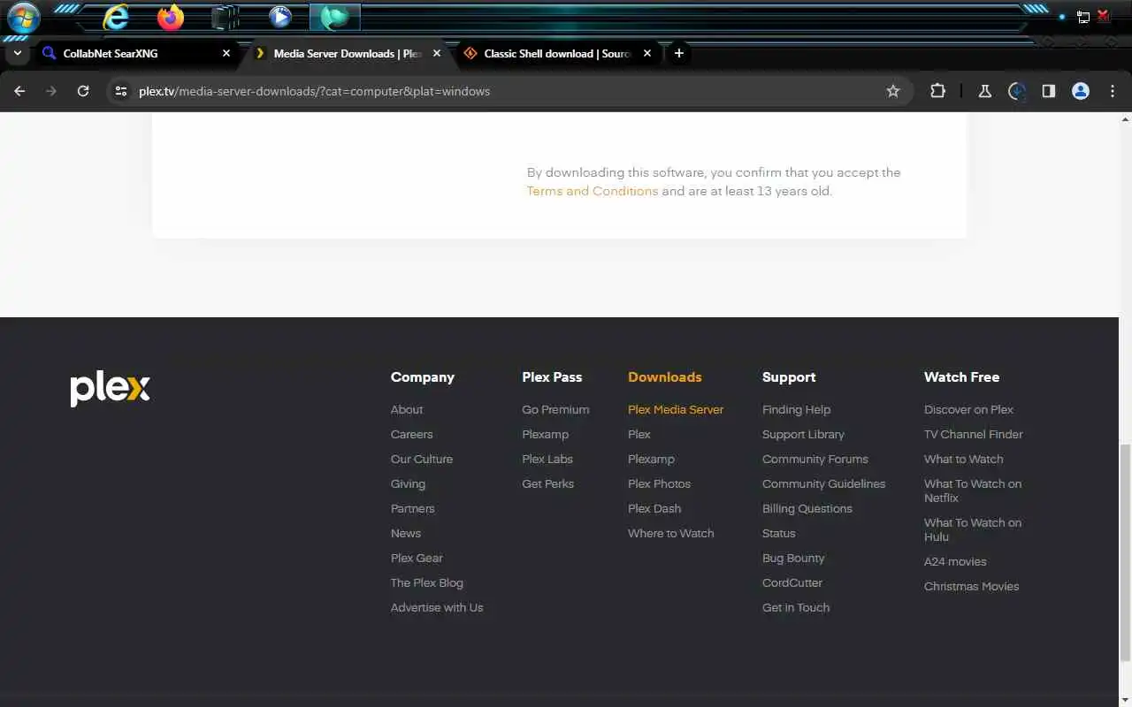Click the page vertical scrollbar thumb
The height and width of the screenshot is (707, 1132).
pyautogui.click(x=1125, y=552)
